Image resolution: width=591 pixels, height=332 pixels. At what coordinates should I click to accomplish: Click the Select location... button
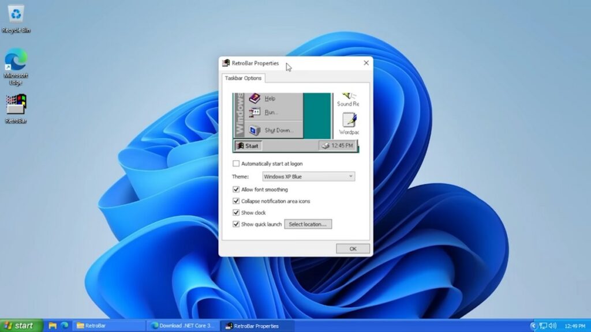pos(308,224)
